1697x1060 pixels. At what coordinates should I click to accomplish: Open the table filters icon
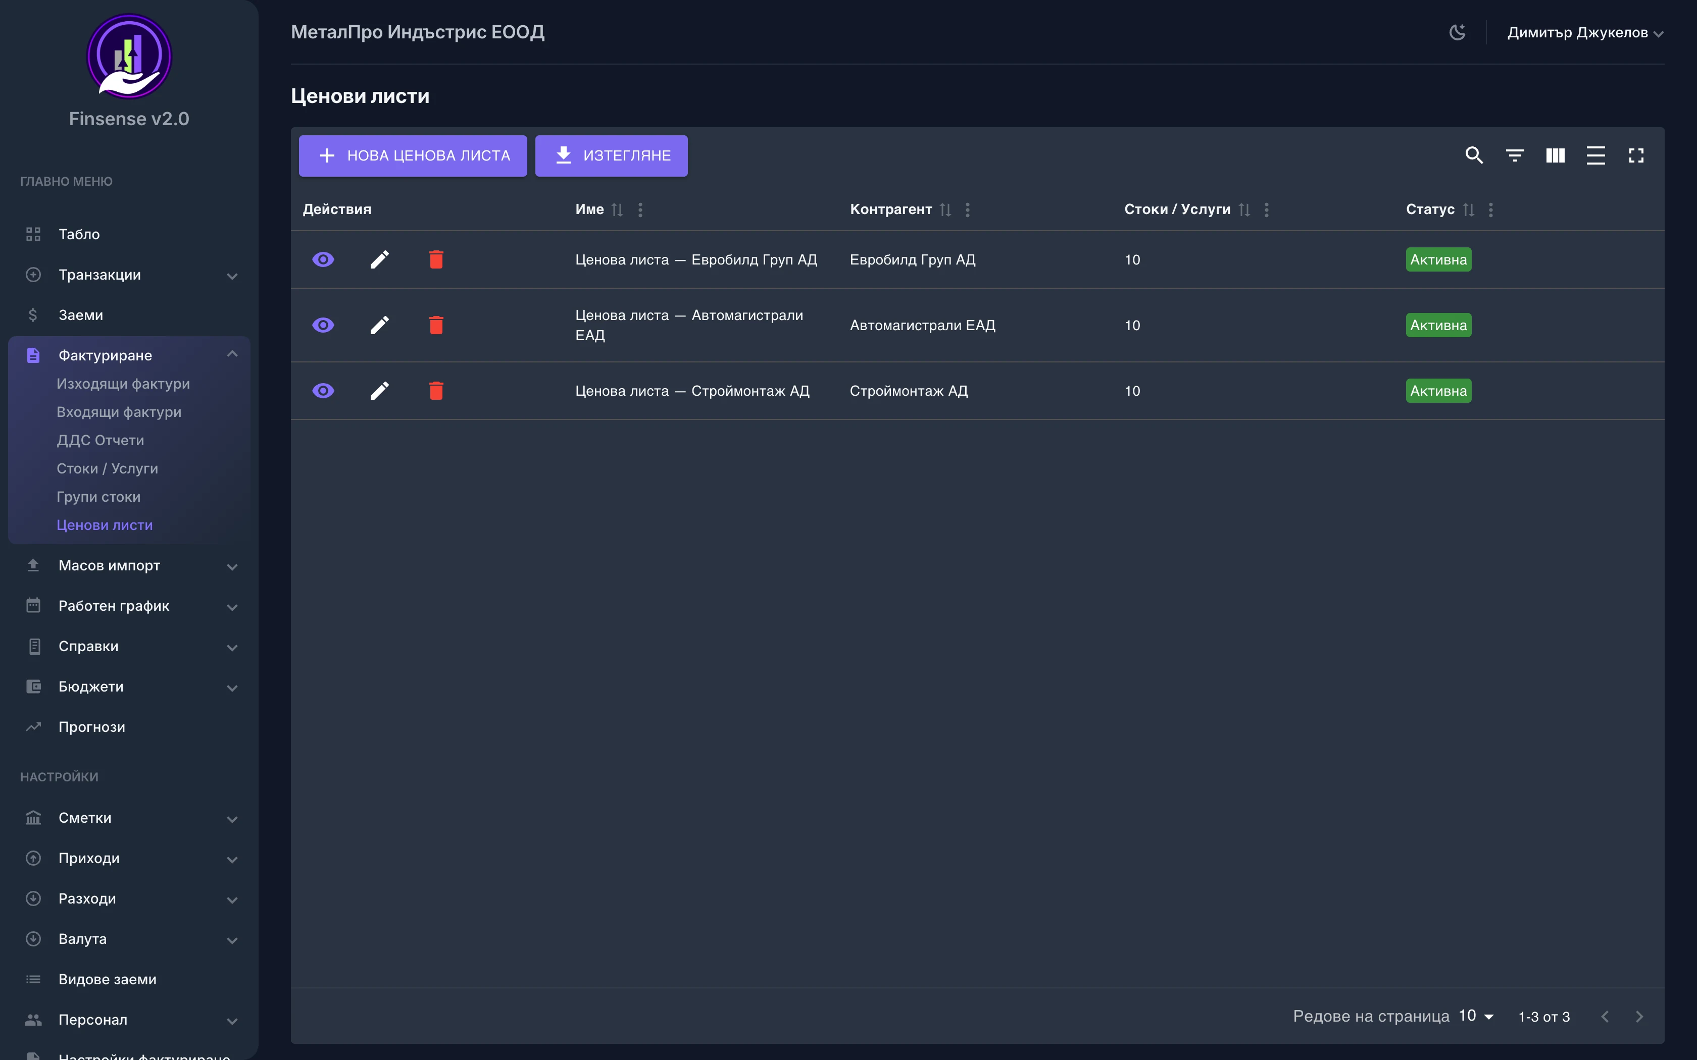(x=1515, y=155)
